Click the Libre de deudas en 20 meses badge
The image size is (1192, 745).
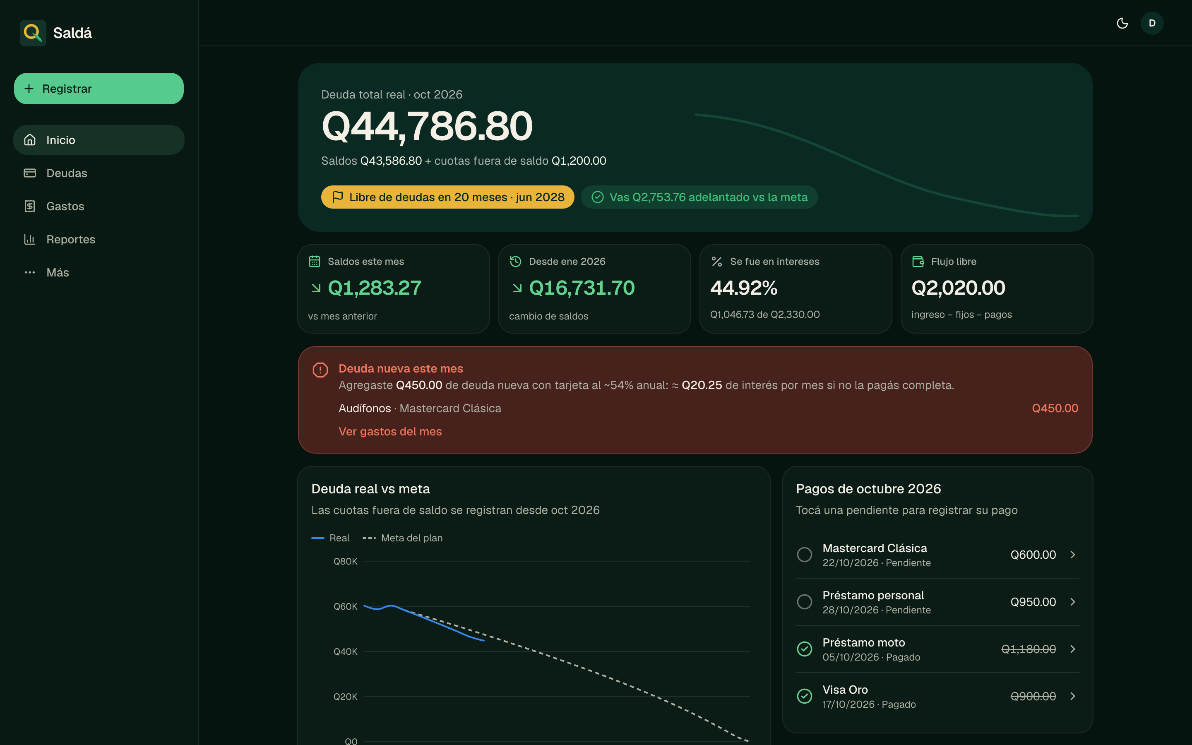448,197
